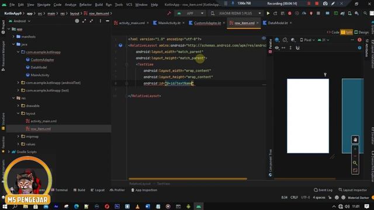Viewport: 374px width, 210px height.
Task: Toggle view options eye icon in design toolbar
Action: pos(276,48)
